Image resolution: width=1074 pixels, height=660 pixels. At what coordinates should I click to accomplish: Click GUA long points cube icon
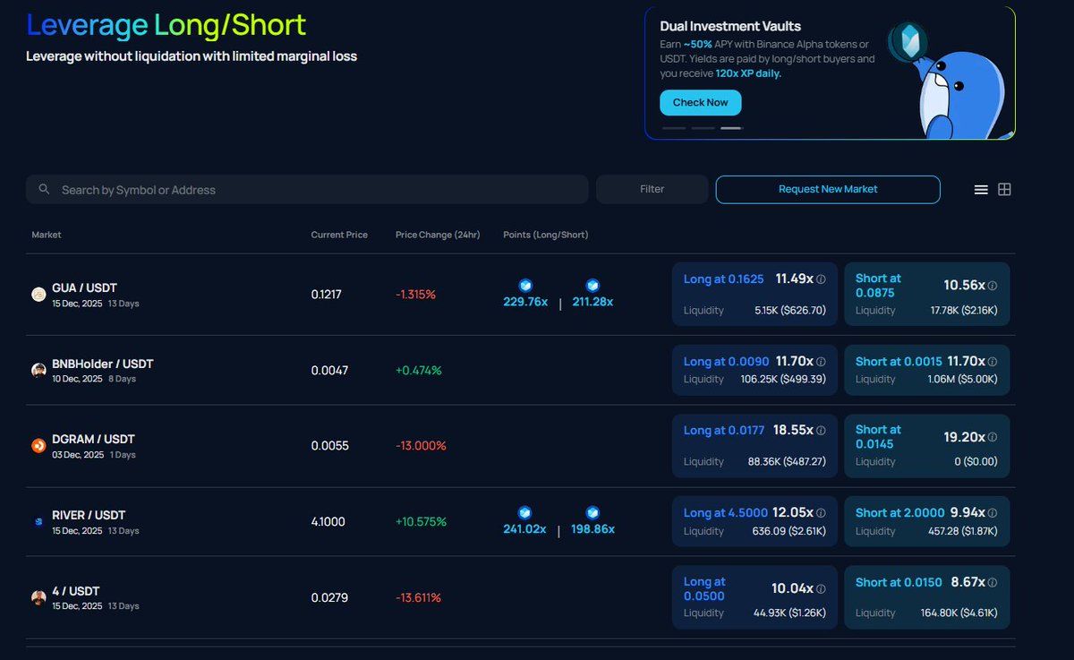coord(525,286)
